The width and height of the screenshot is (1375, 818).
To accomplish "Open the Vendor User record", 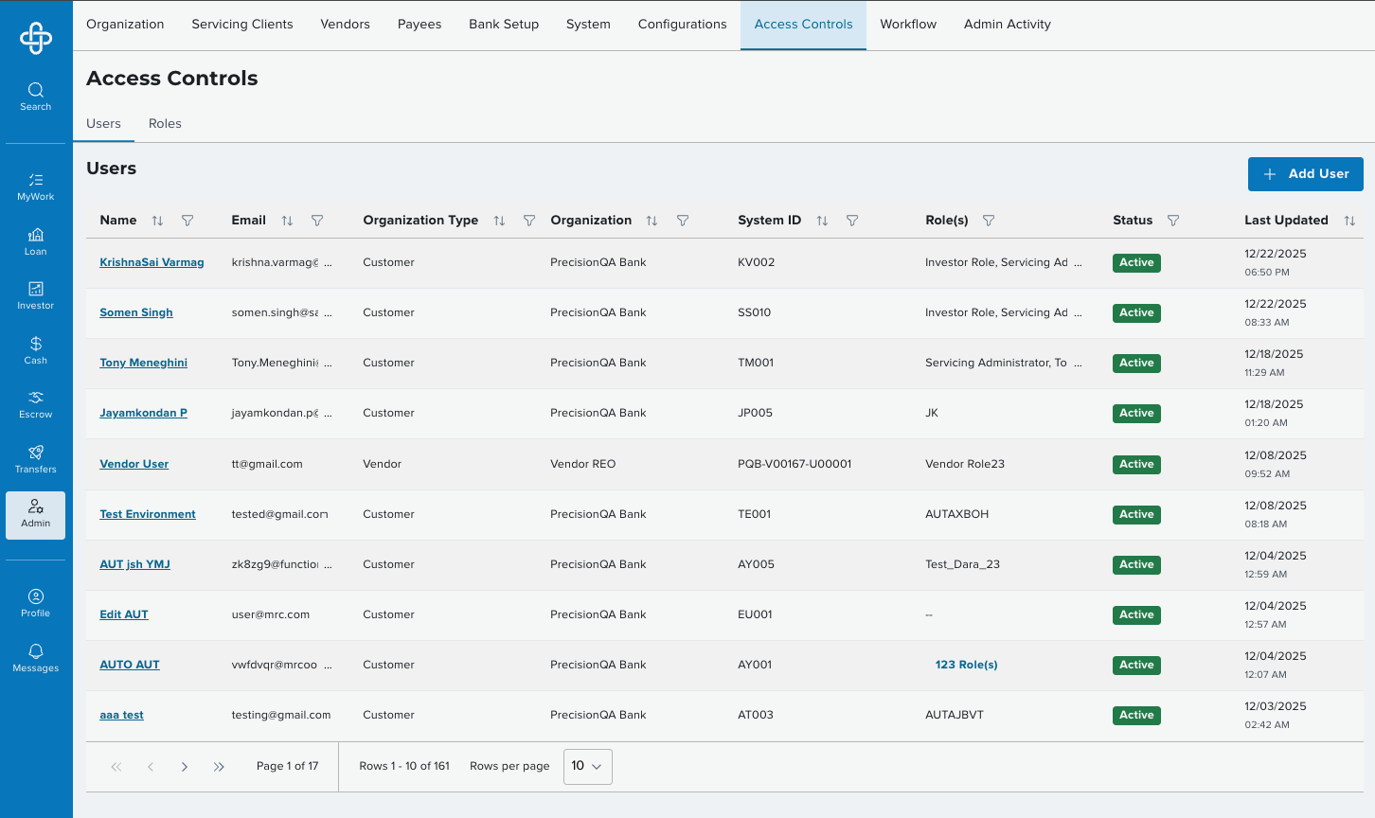I will tap(134, 464).
